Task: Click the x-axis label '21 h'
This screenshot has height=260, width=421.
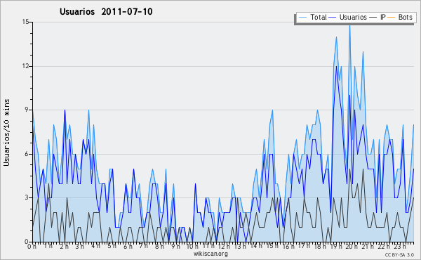Action: (x=367, y=246)
